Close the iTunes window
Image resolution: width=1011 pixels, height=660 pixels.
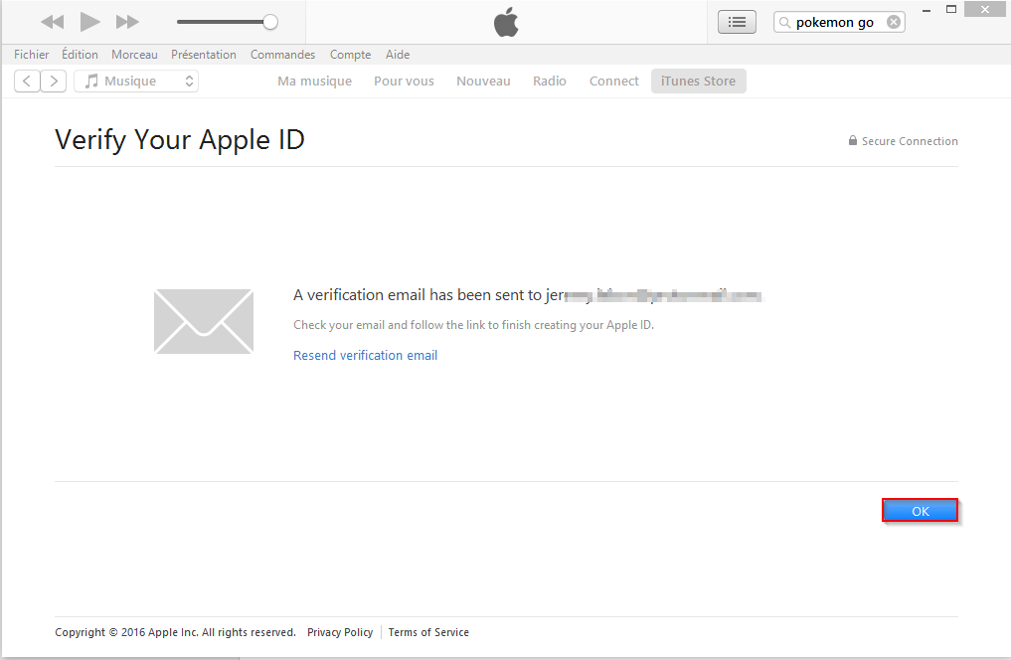[x=984, y=9]
